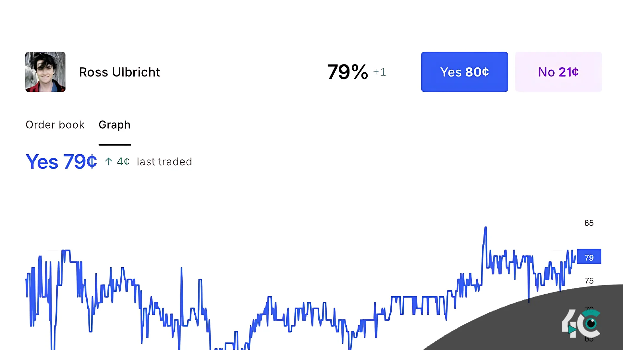Screen dimensions: 623x350
Task: Click the 85 axis label on the chart
Action: click(x=589, y=223)
